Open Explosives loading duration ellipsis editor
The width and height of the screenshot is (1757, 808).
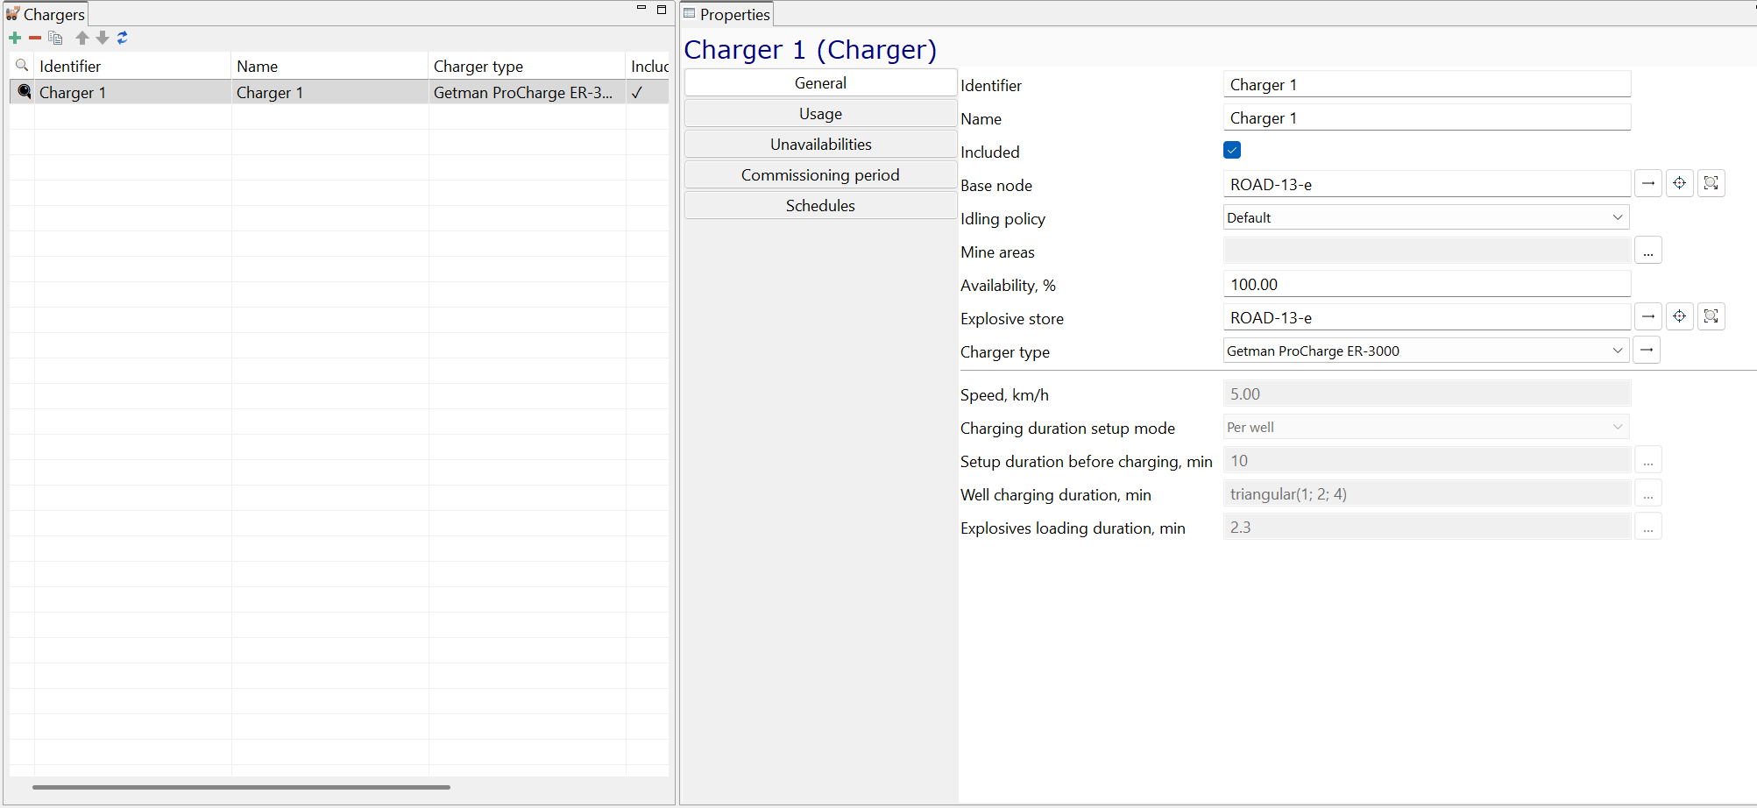point(1648,527)
